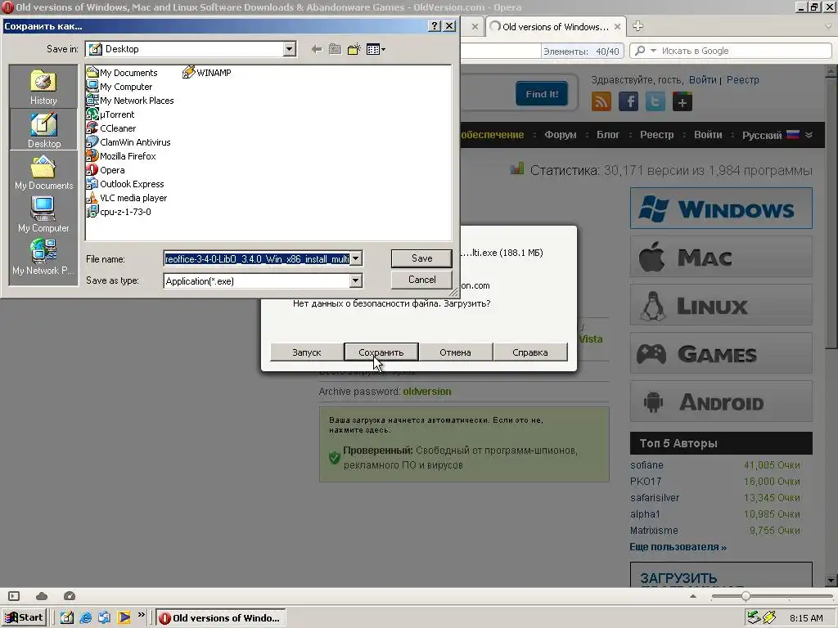Expand the Save in Desktop dropdown
Image resolution: width=838 pixels, height=628 pixels.
(289, 49)
